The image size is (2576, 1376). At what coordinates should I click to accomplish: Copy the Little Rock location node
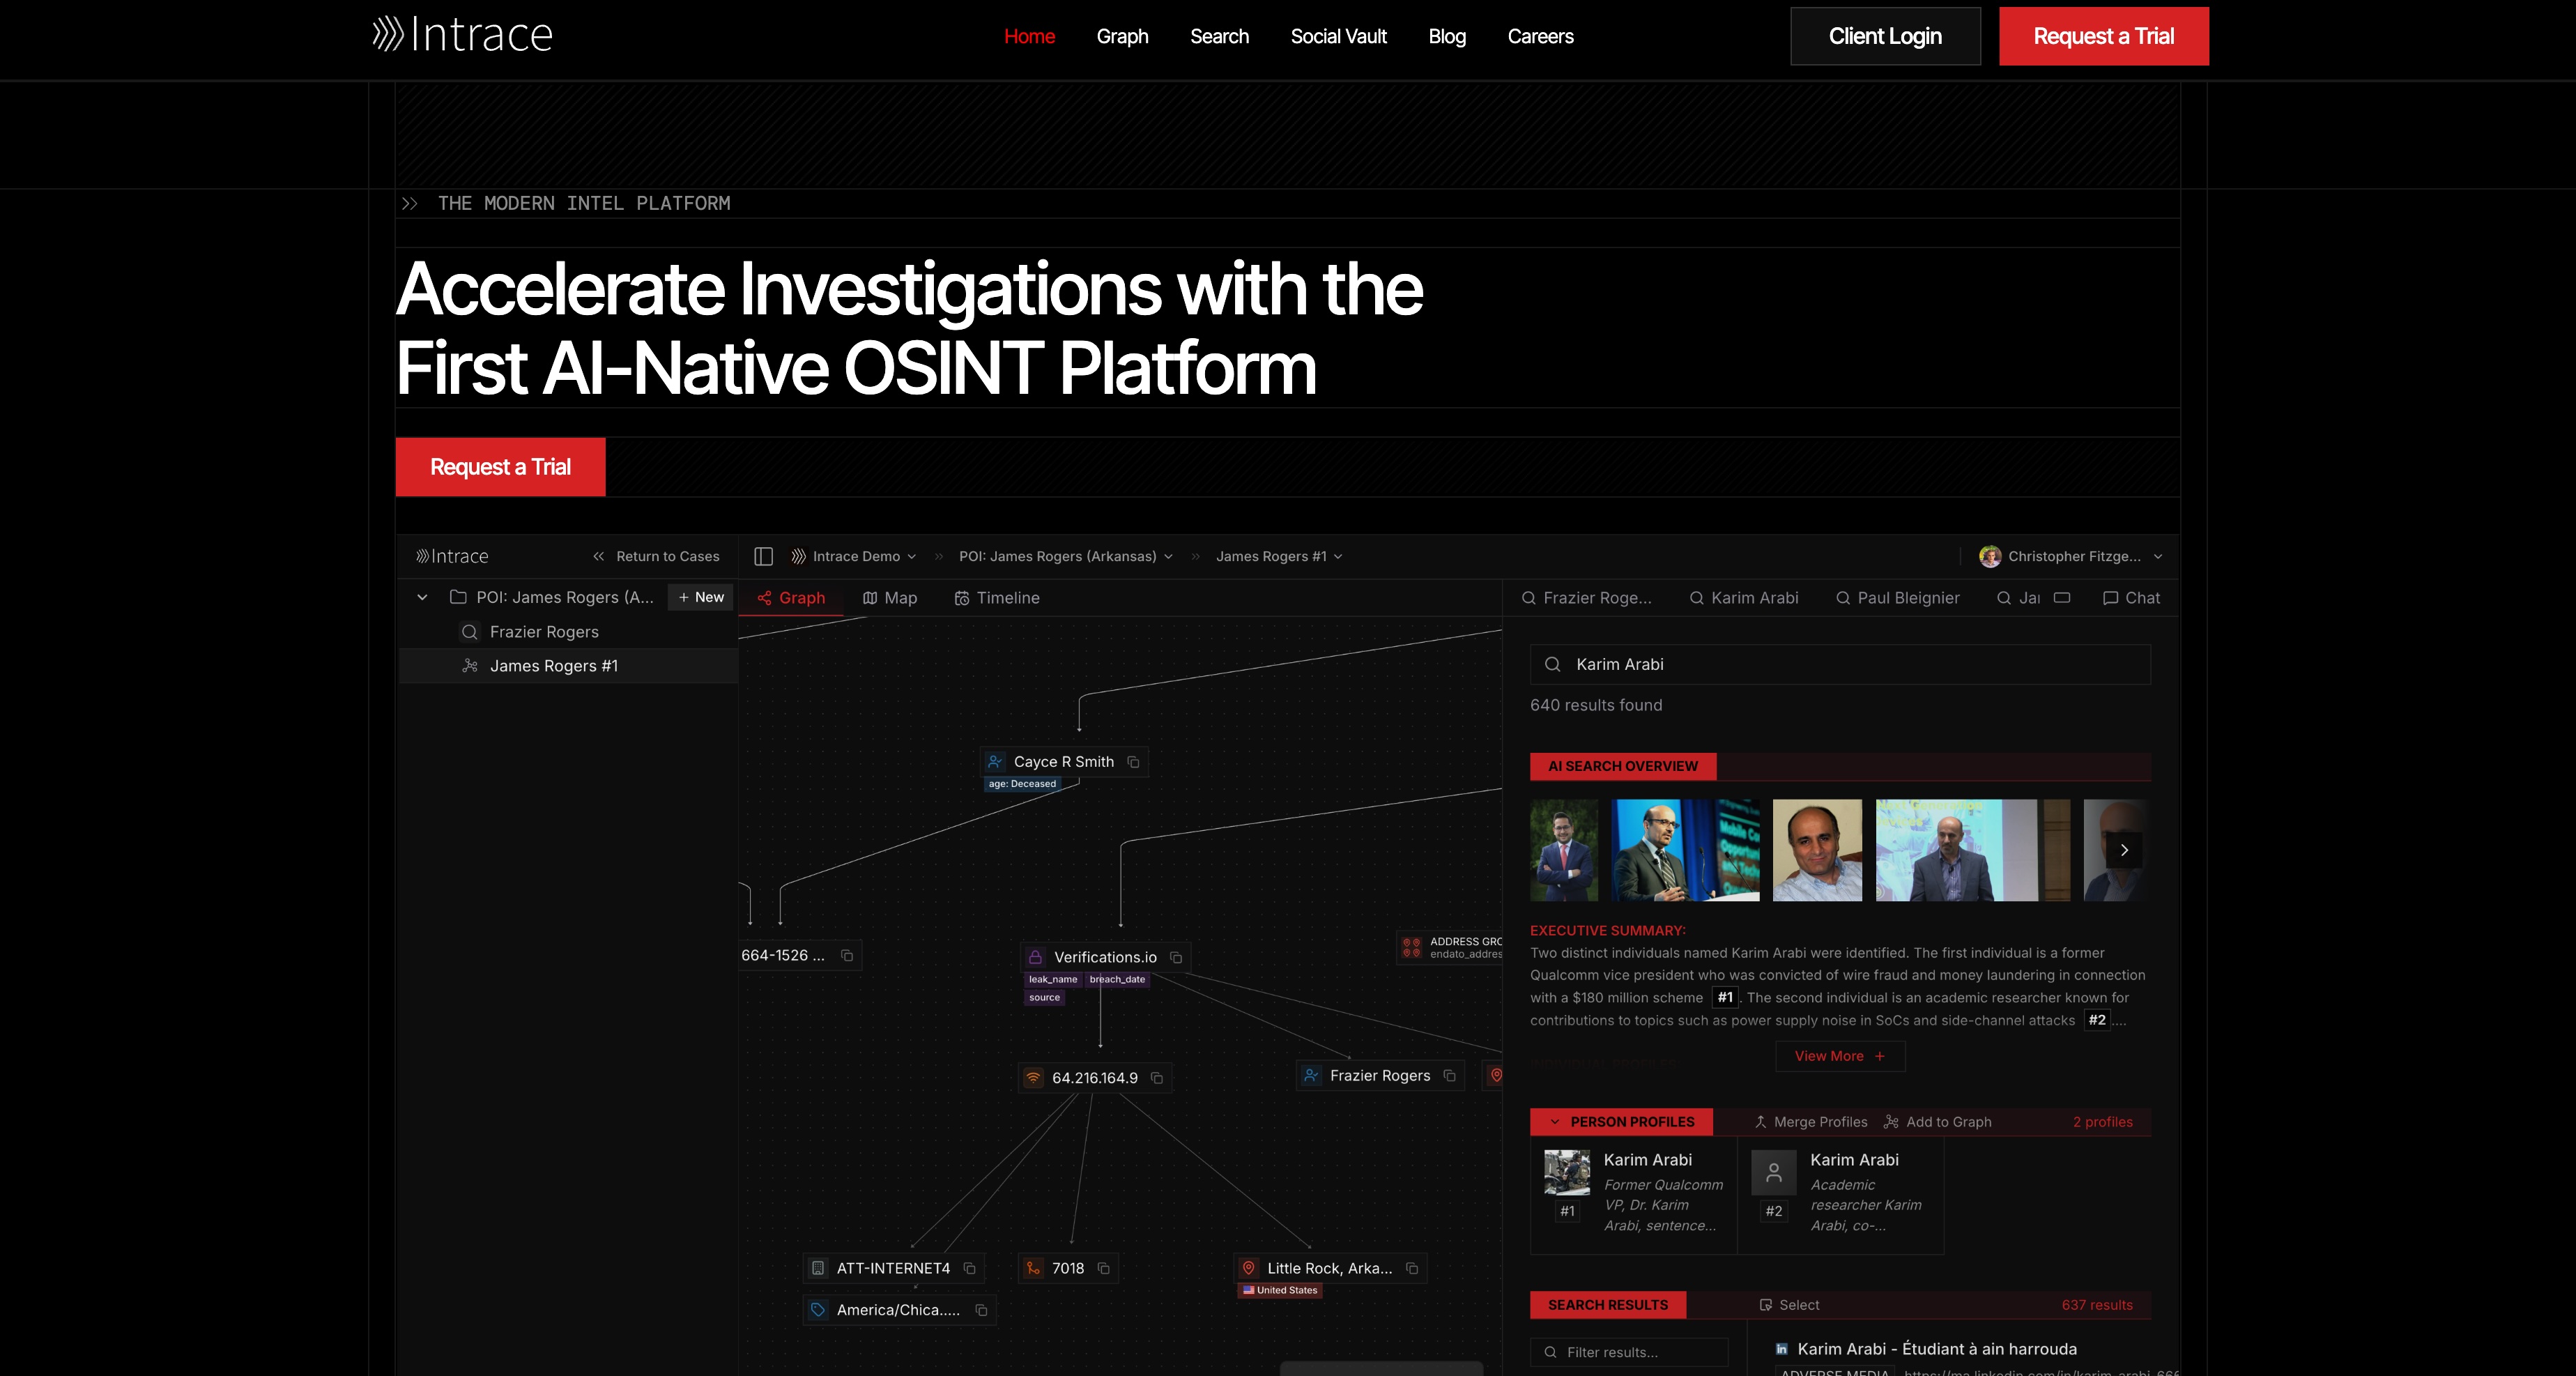click(x=1412, y=1268)
